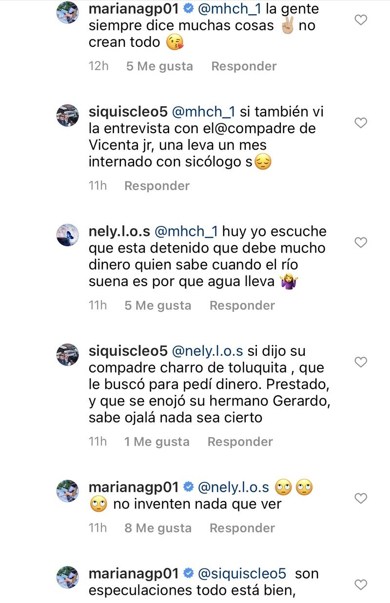
Task: Like siquiscleo5's comment about the entrevista
Action: click(360, 123)
